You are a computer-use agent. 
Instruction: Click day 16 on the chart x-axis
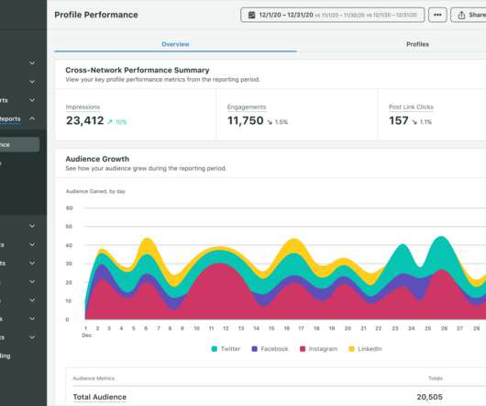287,328
